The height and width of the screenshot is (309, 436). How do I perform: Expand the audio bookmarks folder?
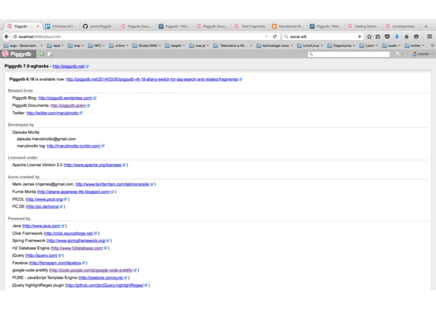(x=391, y=46)
